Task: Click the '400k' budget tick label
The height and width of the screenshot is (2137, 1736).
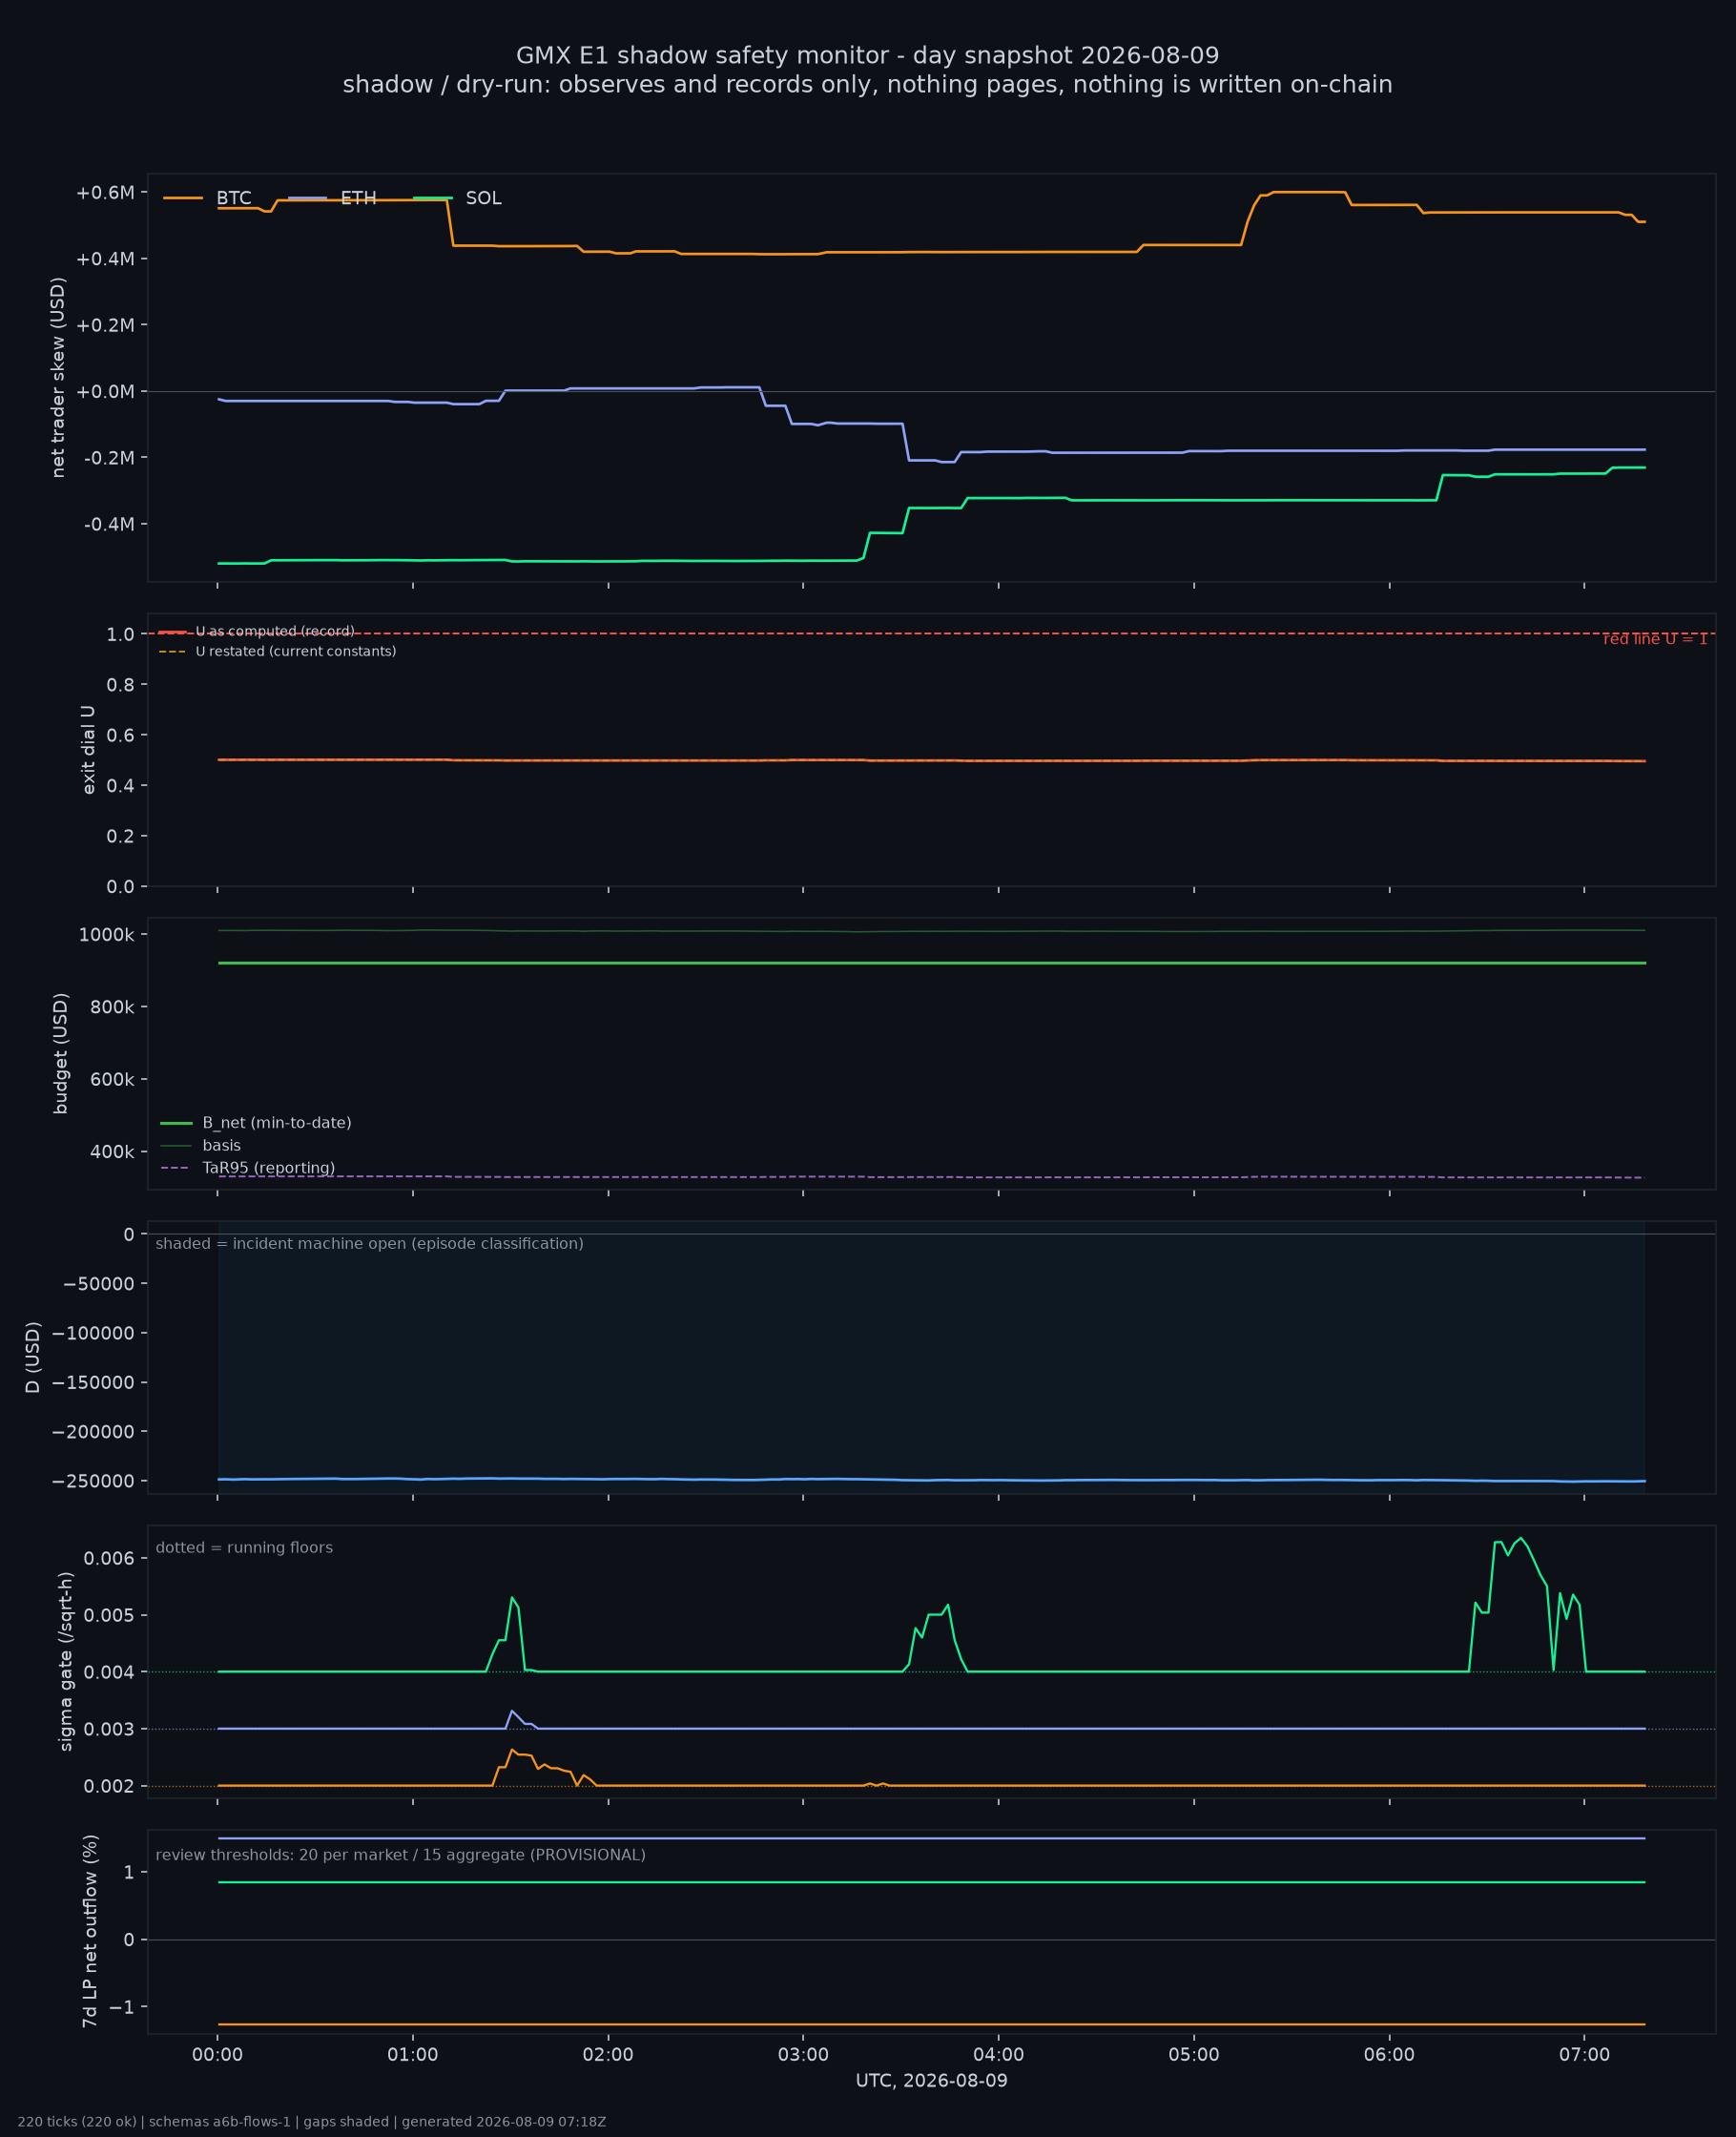Action: (112, 1151)
